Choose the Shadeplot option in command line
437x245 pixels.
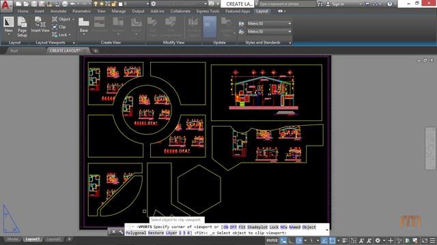point(257,227)
